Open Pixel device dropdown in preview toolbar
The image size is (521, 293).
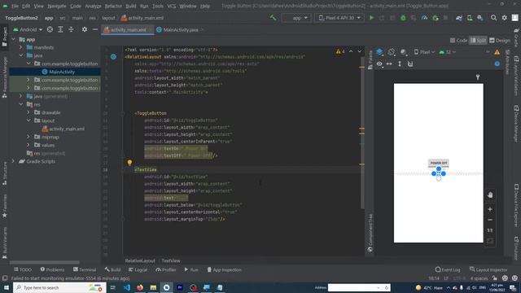click(x=424, y=52)
